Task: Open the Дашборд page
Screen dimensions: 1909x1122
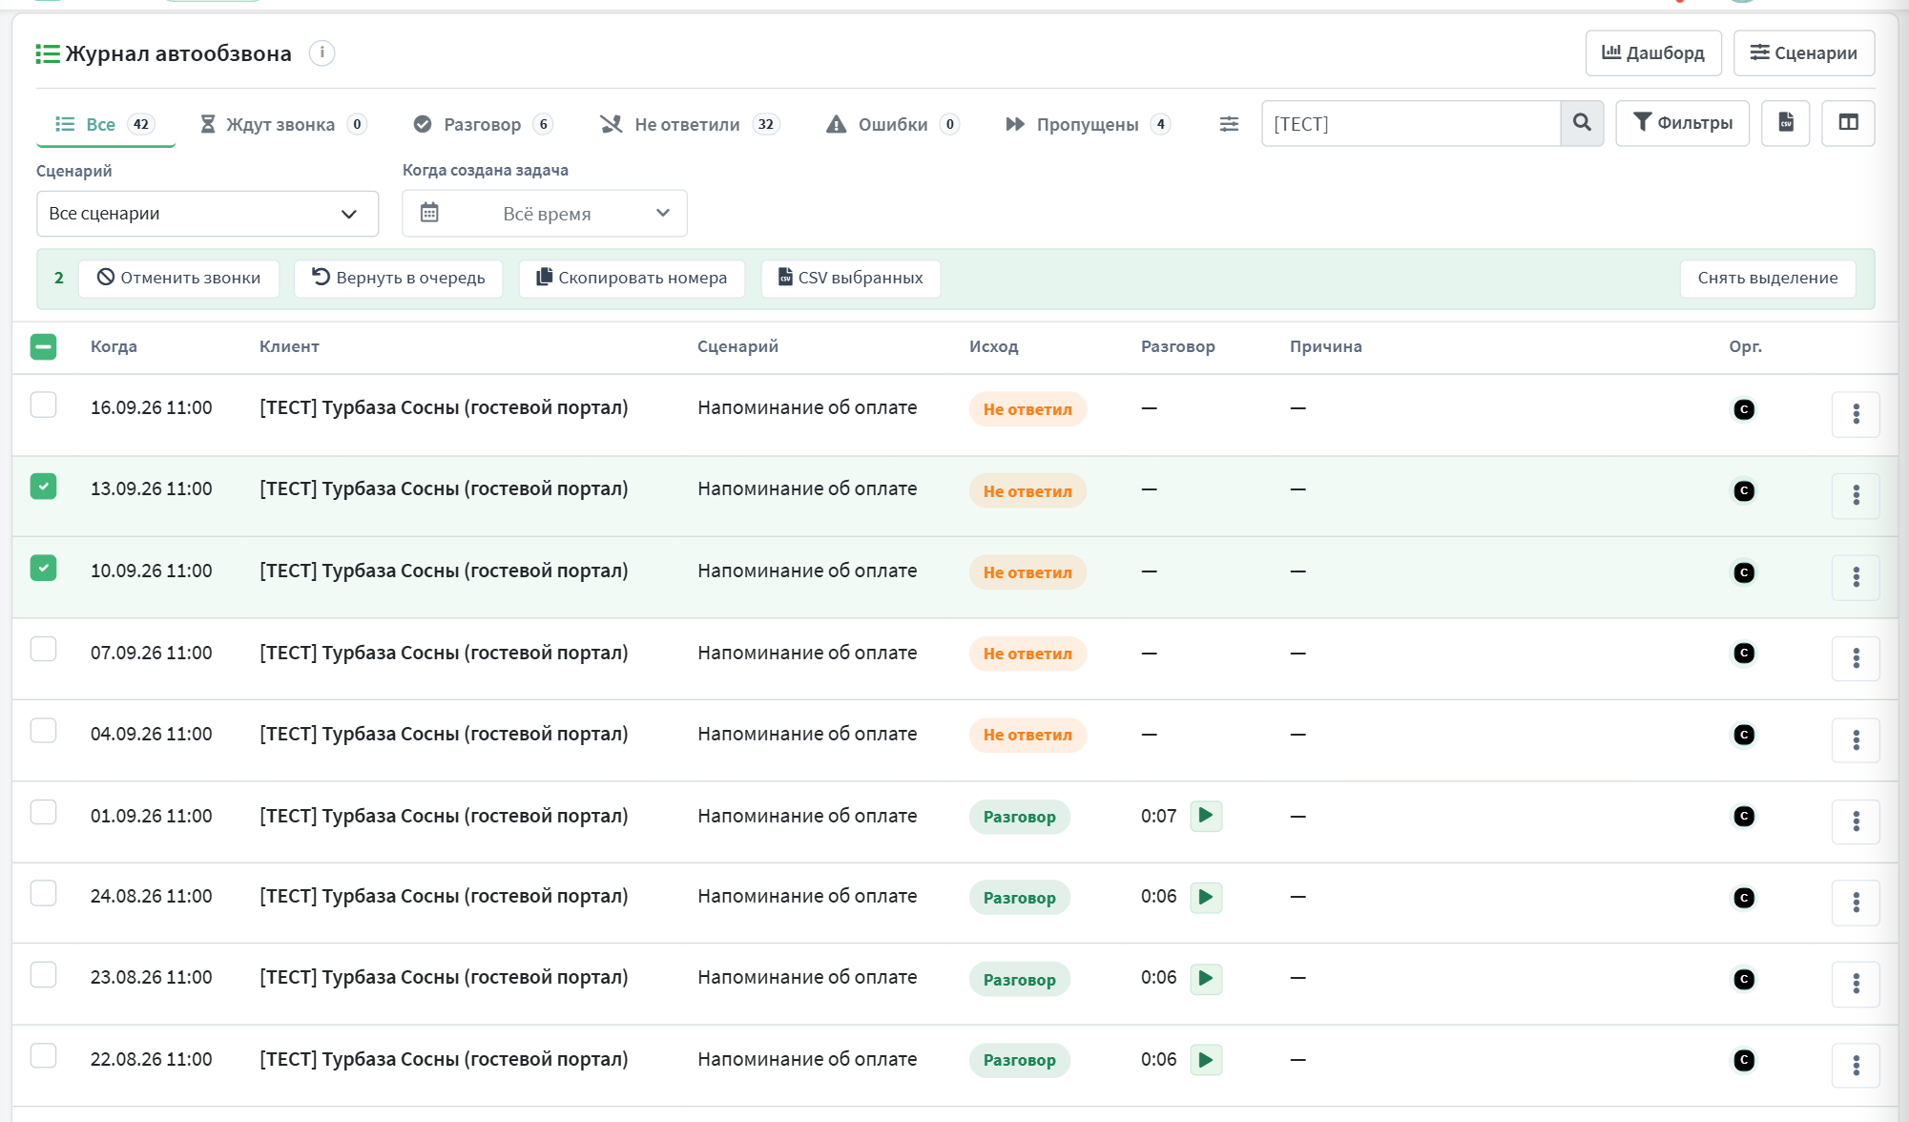Action: point(1653,53)
